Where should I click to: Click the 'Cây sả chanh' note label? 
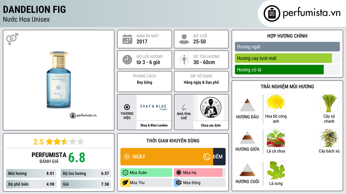pos(329,119)
